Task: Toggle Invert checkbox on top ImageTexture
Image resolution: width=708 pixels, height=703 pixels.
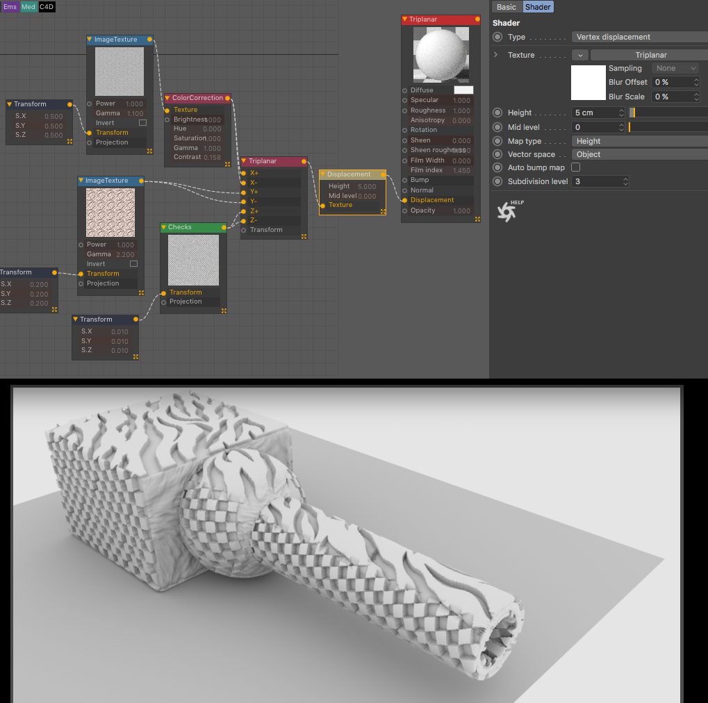Action: pyautogui.click(x=142, y=123)
